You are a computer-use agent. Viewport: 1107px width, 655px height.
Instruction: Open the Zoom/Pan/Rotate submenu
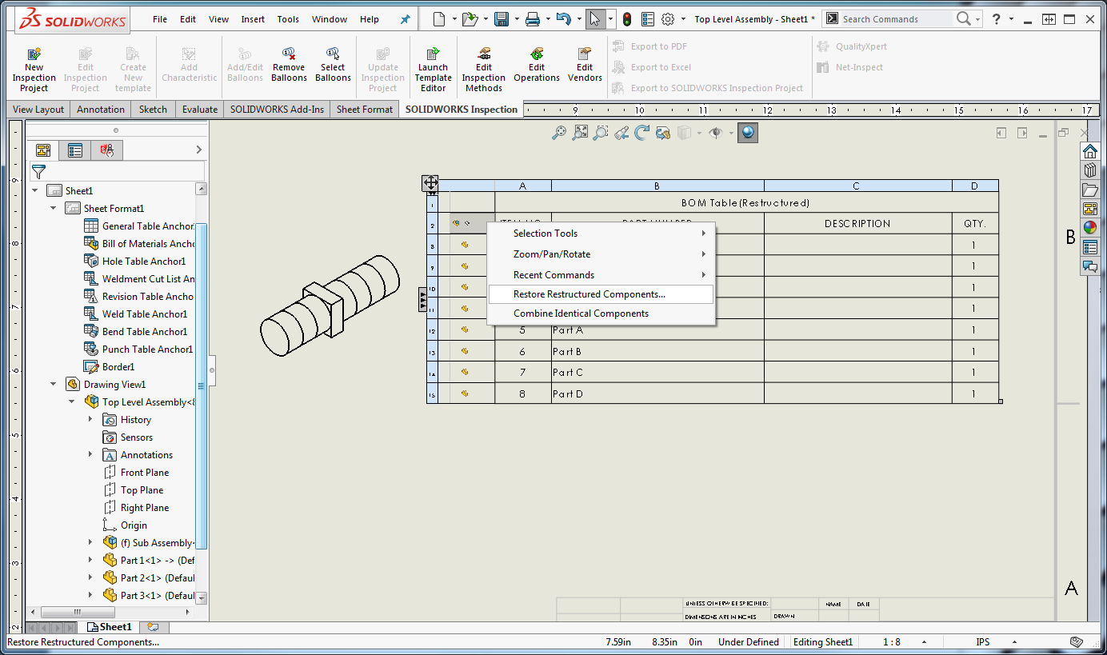coord(601,254)
